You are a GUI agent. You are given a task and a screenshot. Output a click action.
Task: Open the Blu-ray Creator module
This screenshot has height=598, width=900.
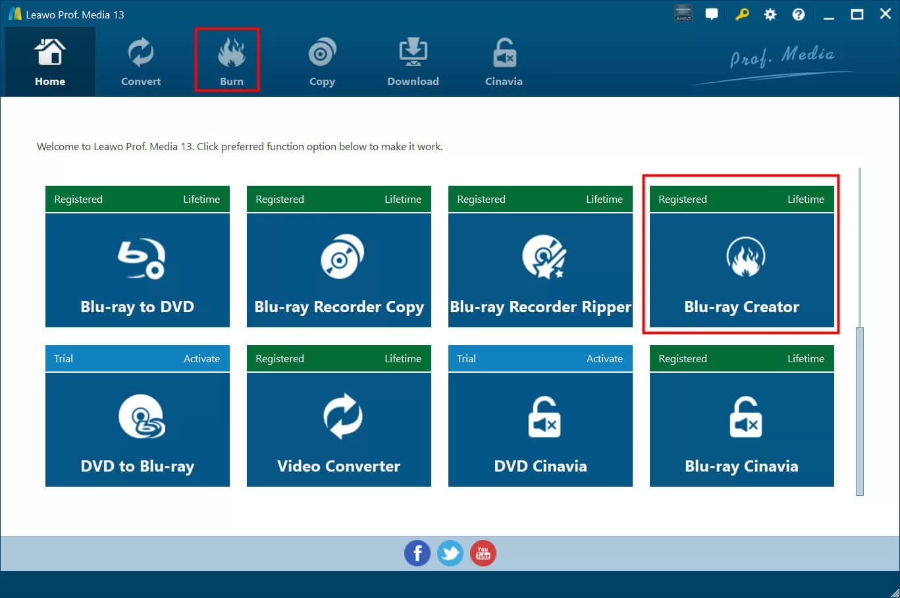click(741, 271)
